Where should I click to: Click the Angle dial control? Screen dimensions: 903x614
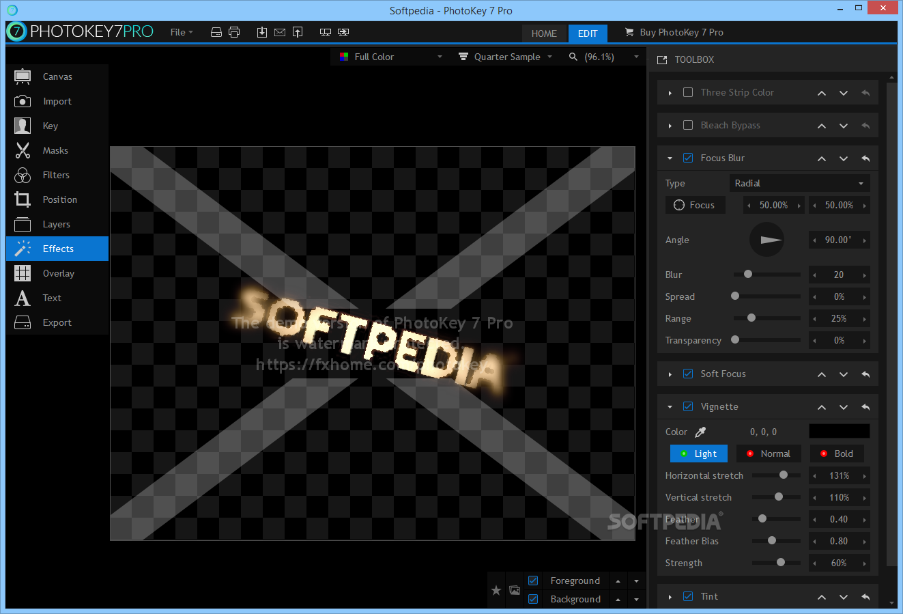766,240
